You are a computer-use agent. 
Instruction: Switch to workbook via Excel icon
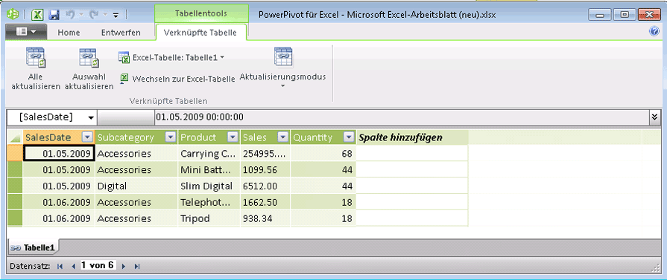coord(37,14)
